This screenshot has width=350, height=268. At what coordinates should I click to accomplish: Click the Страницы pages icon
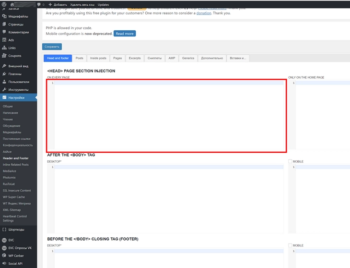4,24
